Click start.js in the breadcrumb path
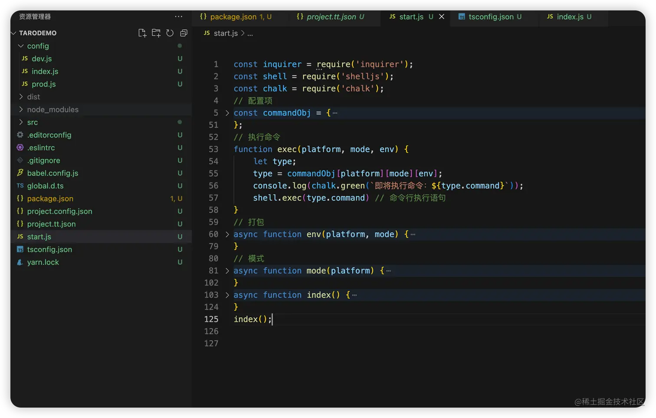This screenshot has height=418, width=656. point(226,33)
